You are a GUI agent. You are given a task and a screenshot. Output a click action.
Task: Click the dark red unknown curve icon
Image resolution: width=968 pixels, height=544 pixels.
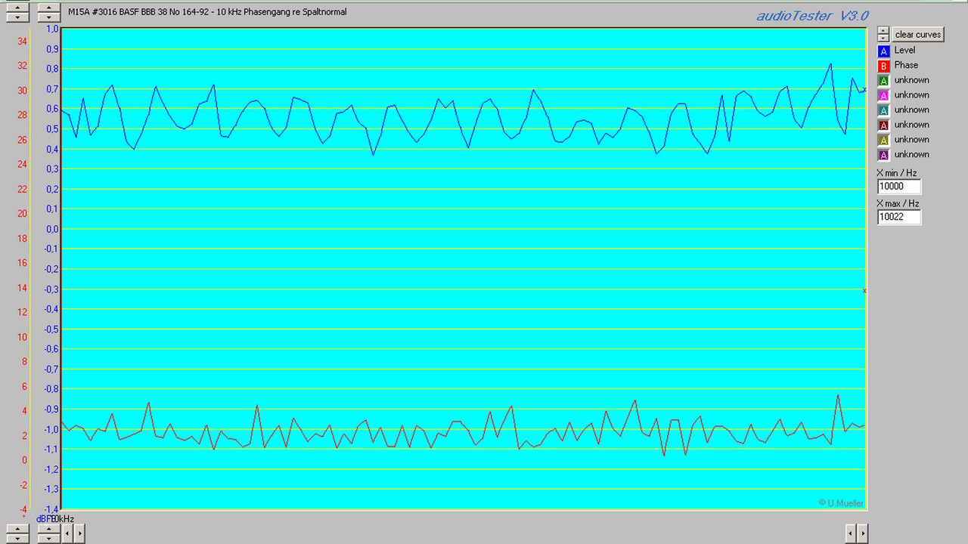[883, 125]
